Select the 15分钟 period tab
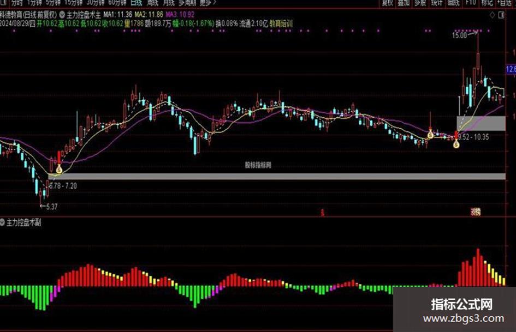The height and width of the screenshot is (332, 516). 73,3
